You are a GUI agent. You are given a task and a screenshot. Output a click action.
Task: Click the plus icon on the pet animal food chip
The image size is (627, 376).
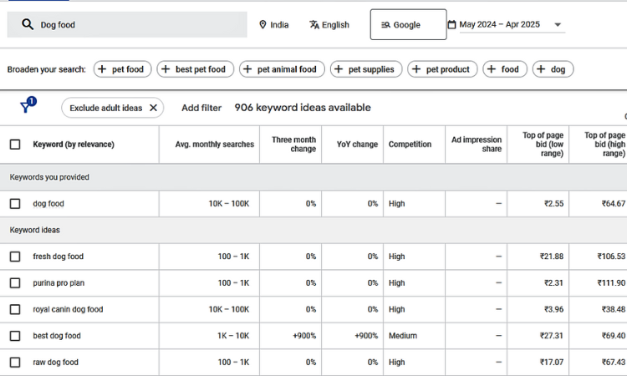tap(247, 69)
